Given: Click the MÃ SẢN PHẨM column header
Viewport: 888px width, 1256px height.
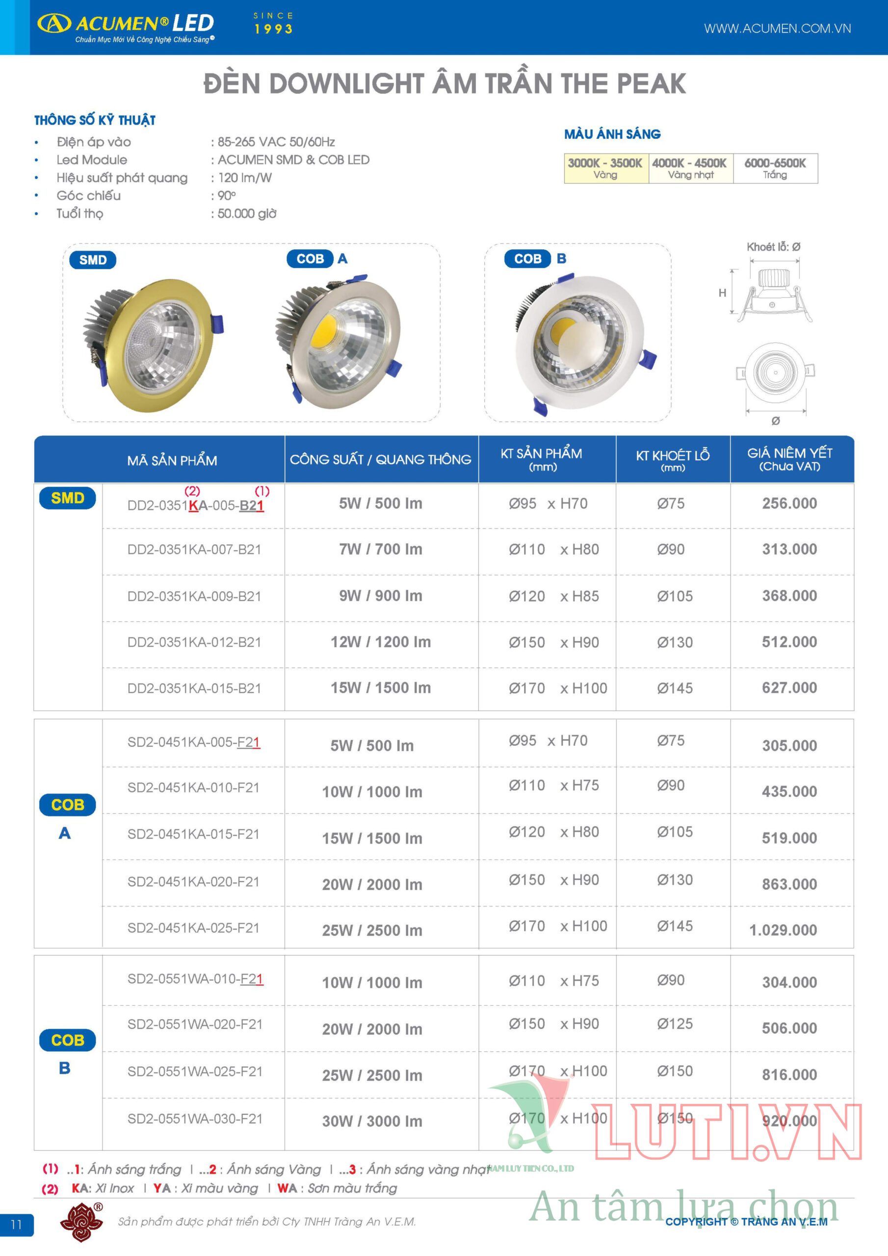Looking at the screenshot, I should coord(172,461).
